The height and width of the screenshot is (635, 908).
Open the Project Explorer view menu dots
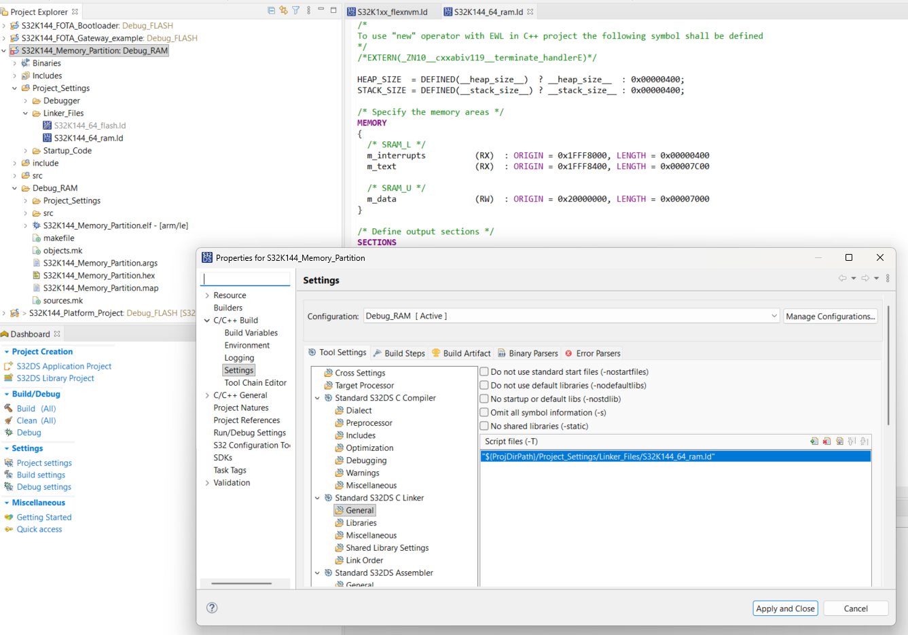(x=308, y=10)
